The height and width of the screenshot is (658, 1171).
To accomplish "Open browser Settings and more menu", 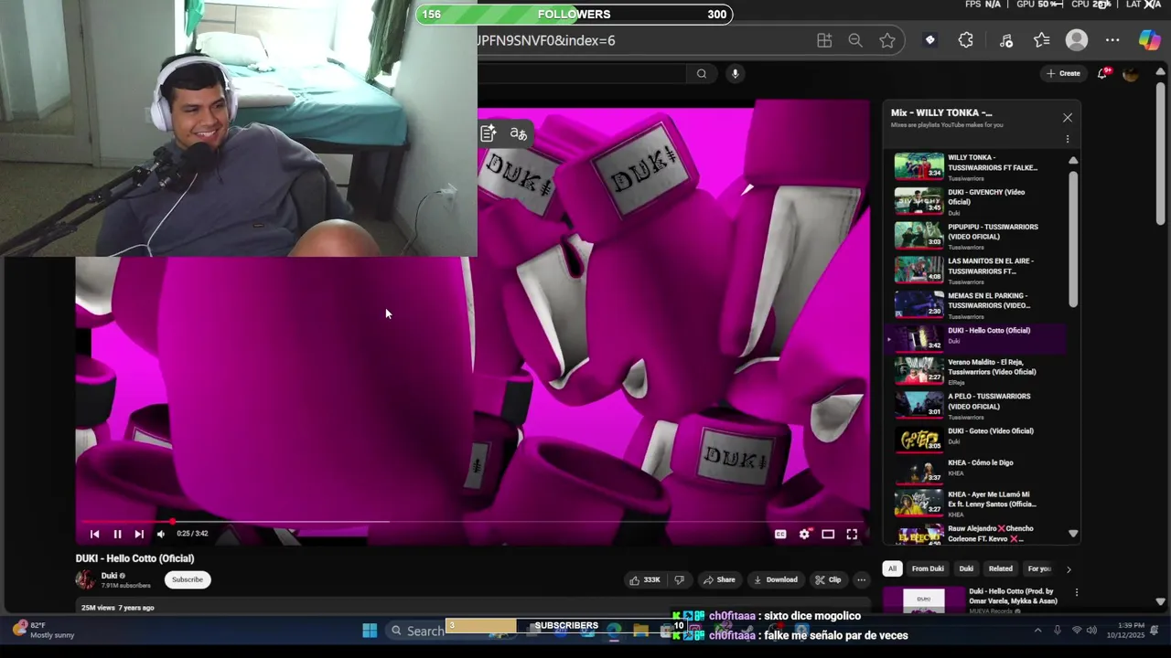I will pos(1112,40).
